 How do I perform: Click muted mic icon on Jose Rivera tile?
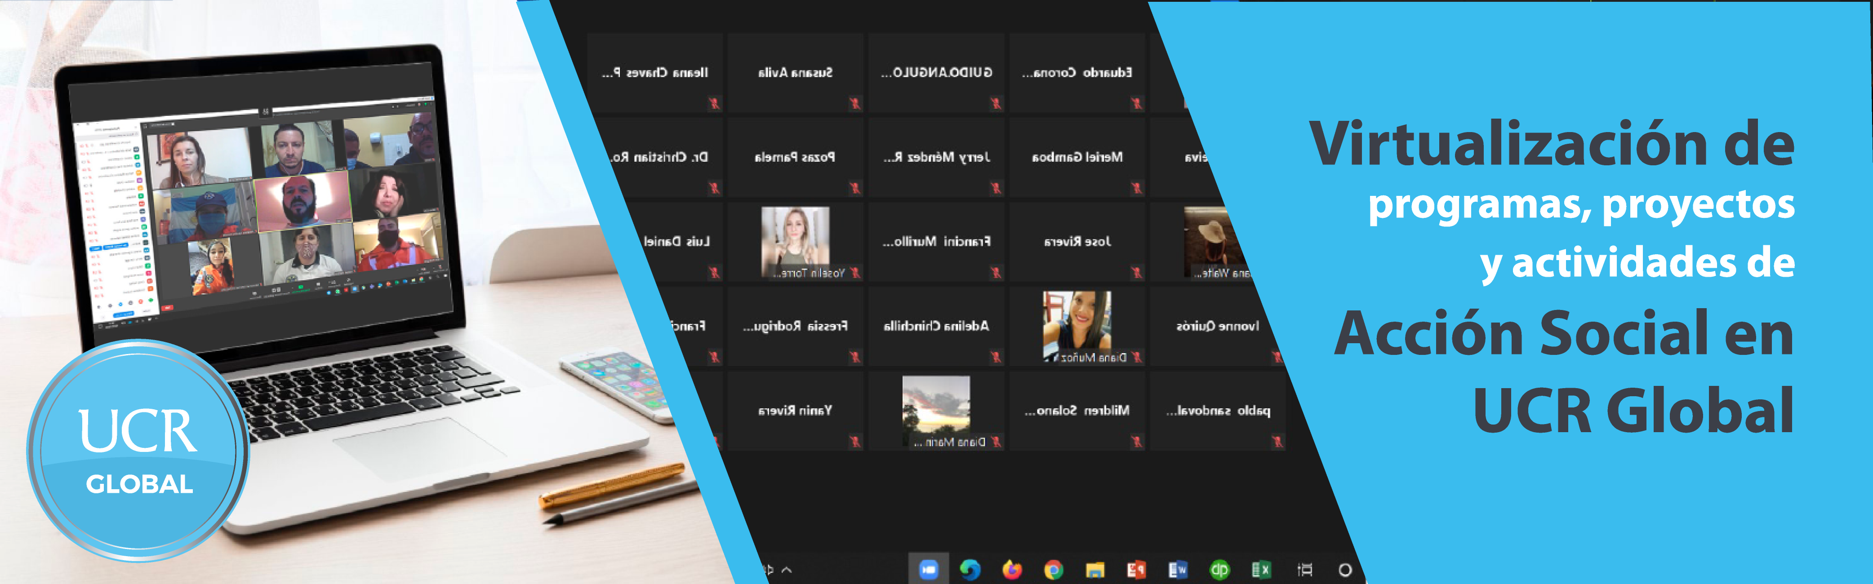[x=1136, y=273]
